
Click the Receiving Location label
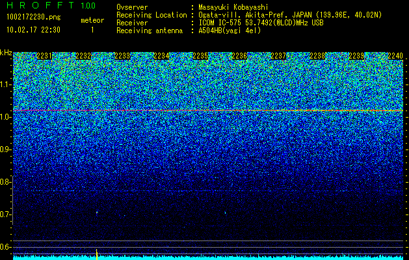[x=152, y=15]
